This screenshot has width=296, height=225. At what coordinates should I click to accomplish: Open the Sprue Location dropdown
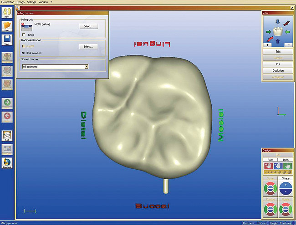87,66
